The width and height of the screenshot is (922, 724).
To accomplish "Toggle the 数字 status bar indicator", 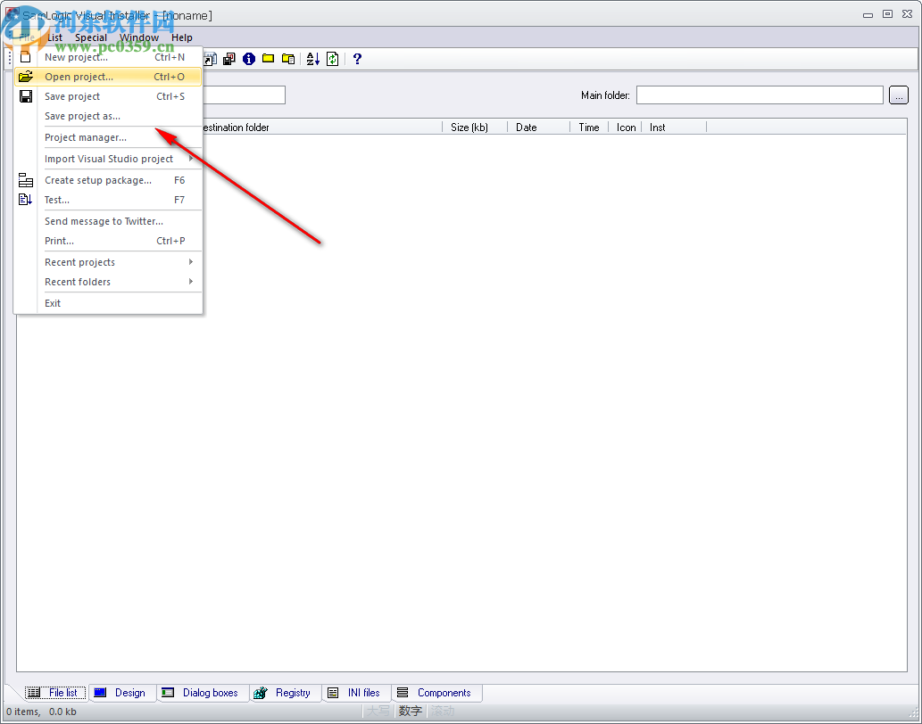I will pos(409,711).
